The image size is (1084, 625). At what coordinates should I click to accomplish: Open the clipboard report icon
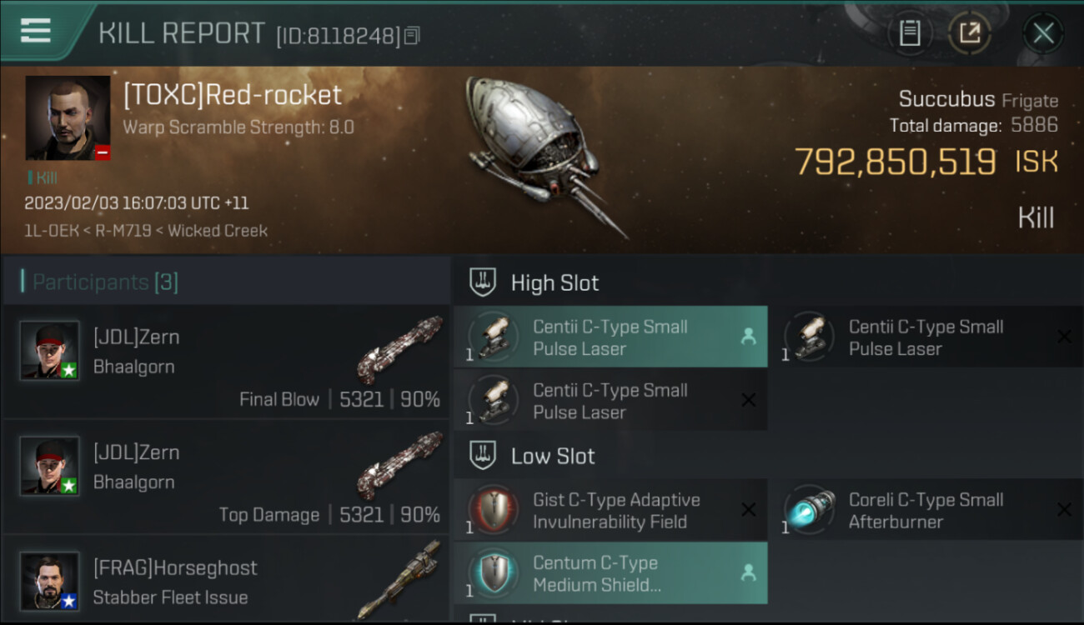pyautogui.click(x=910, y=33)
